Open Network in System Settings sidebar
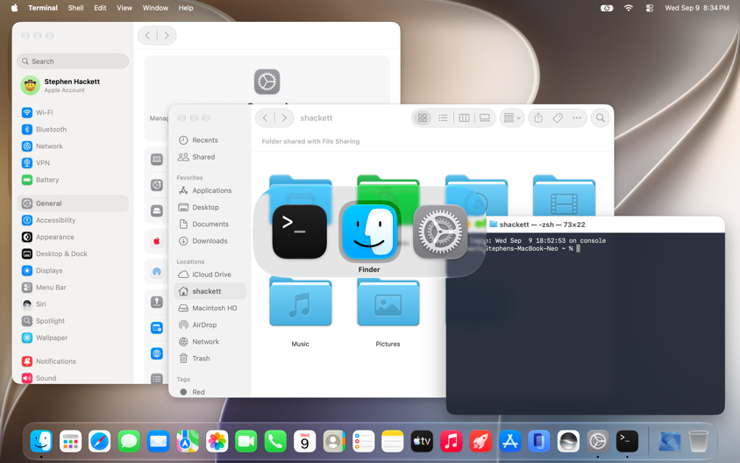 click(x=73, y=146)
